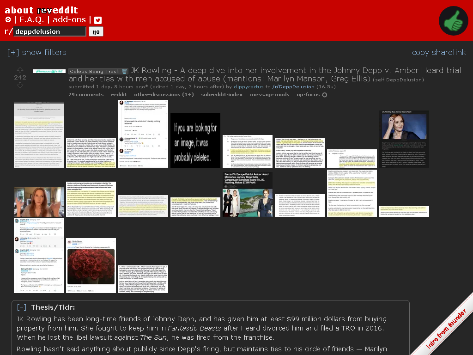The image size is (473, 355).
Task: Open the red-haired woman video thumbnail
Action: tap(39, 202)
